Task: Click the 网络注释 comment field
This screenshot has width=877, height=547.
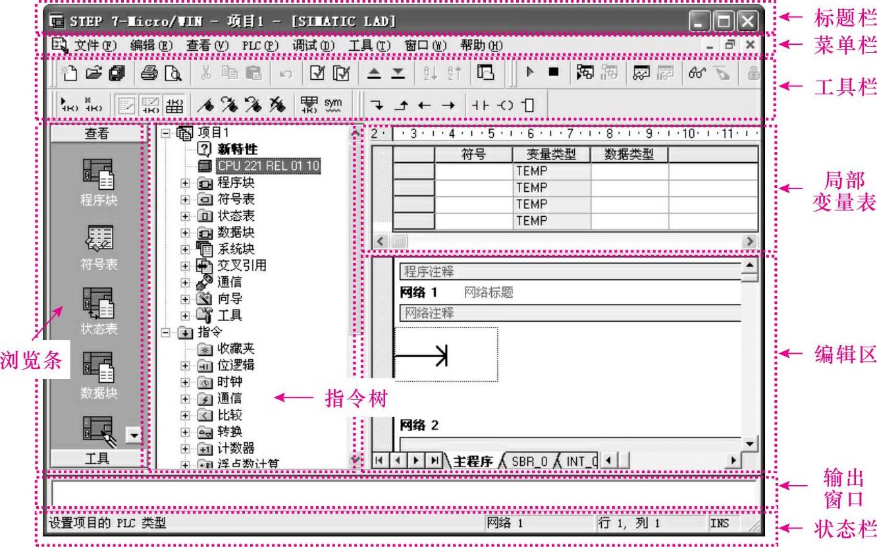Action: pyautogui.click(x=570, y=312)
